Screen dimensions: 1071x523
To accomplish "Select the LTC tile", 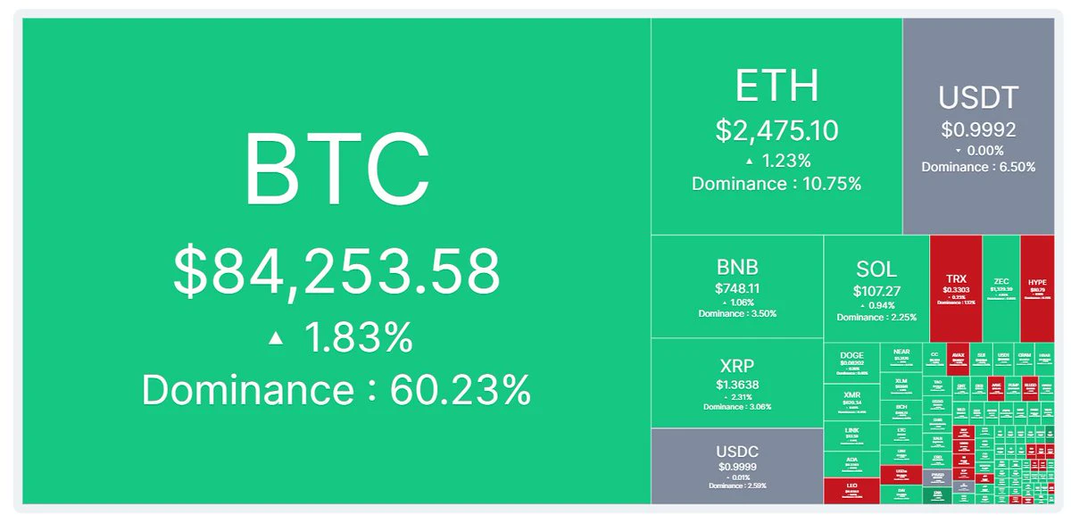I will click(901, 435).
